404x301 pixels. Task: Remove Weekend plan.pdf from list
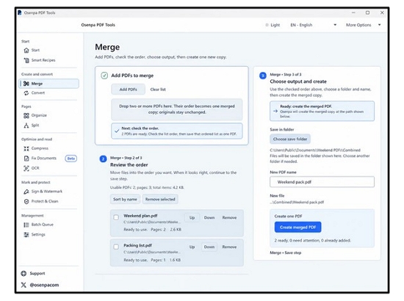[x=229, y=218]
